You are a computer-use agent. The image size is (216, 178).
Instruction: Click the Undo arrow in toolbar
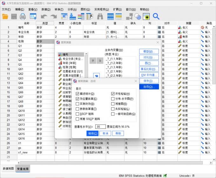coord(44,16)
